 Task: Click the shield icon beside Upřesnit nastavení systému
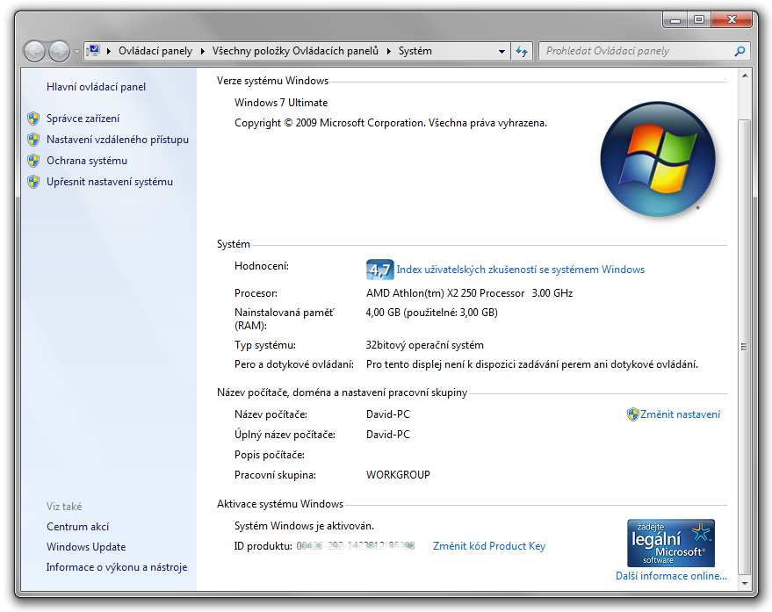(x=33, y=182)
